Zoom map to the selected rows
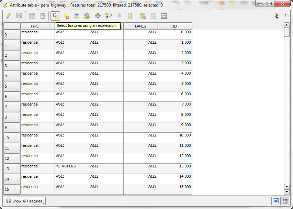Image resolution: width=293 pixels, height=209 pixels. (x=108, y=16)
